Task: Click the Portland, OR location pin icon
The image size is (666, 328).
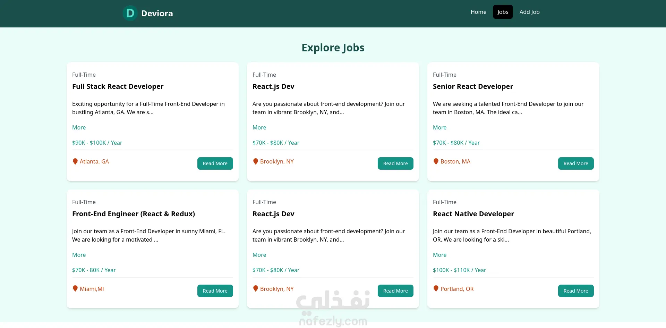Action: 436,289
